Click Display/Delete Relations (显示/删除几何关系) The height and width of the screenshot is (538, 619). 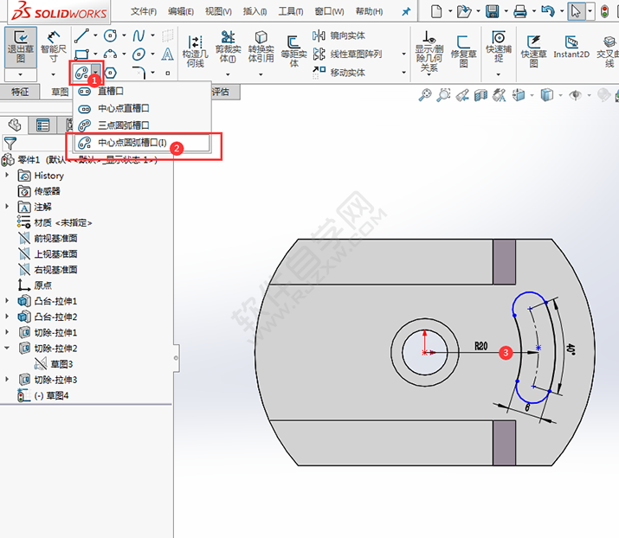[429, 51]
